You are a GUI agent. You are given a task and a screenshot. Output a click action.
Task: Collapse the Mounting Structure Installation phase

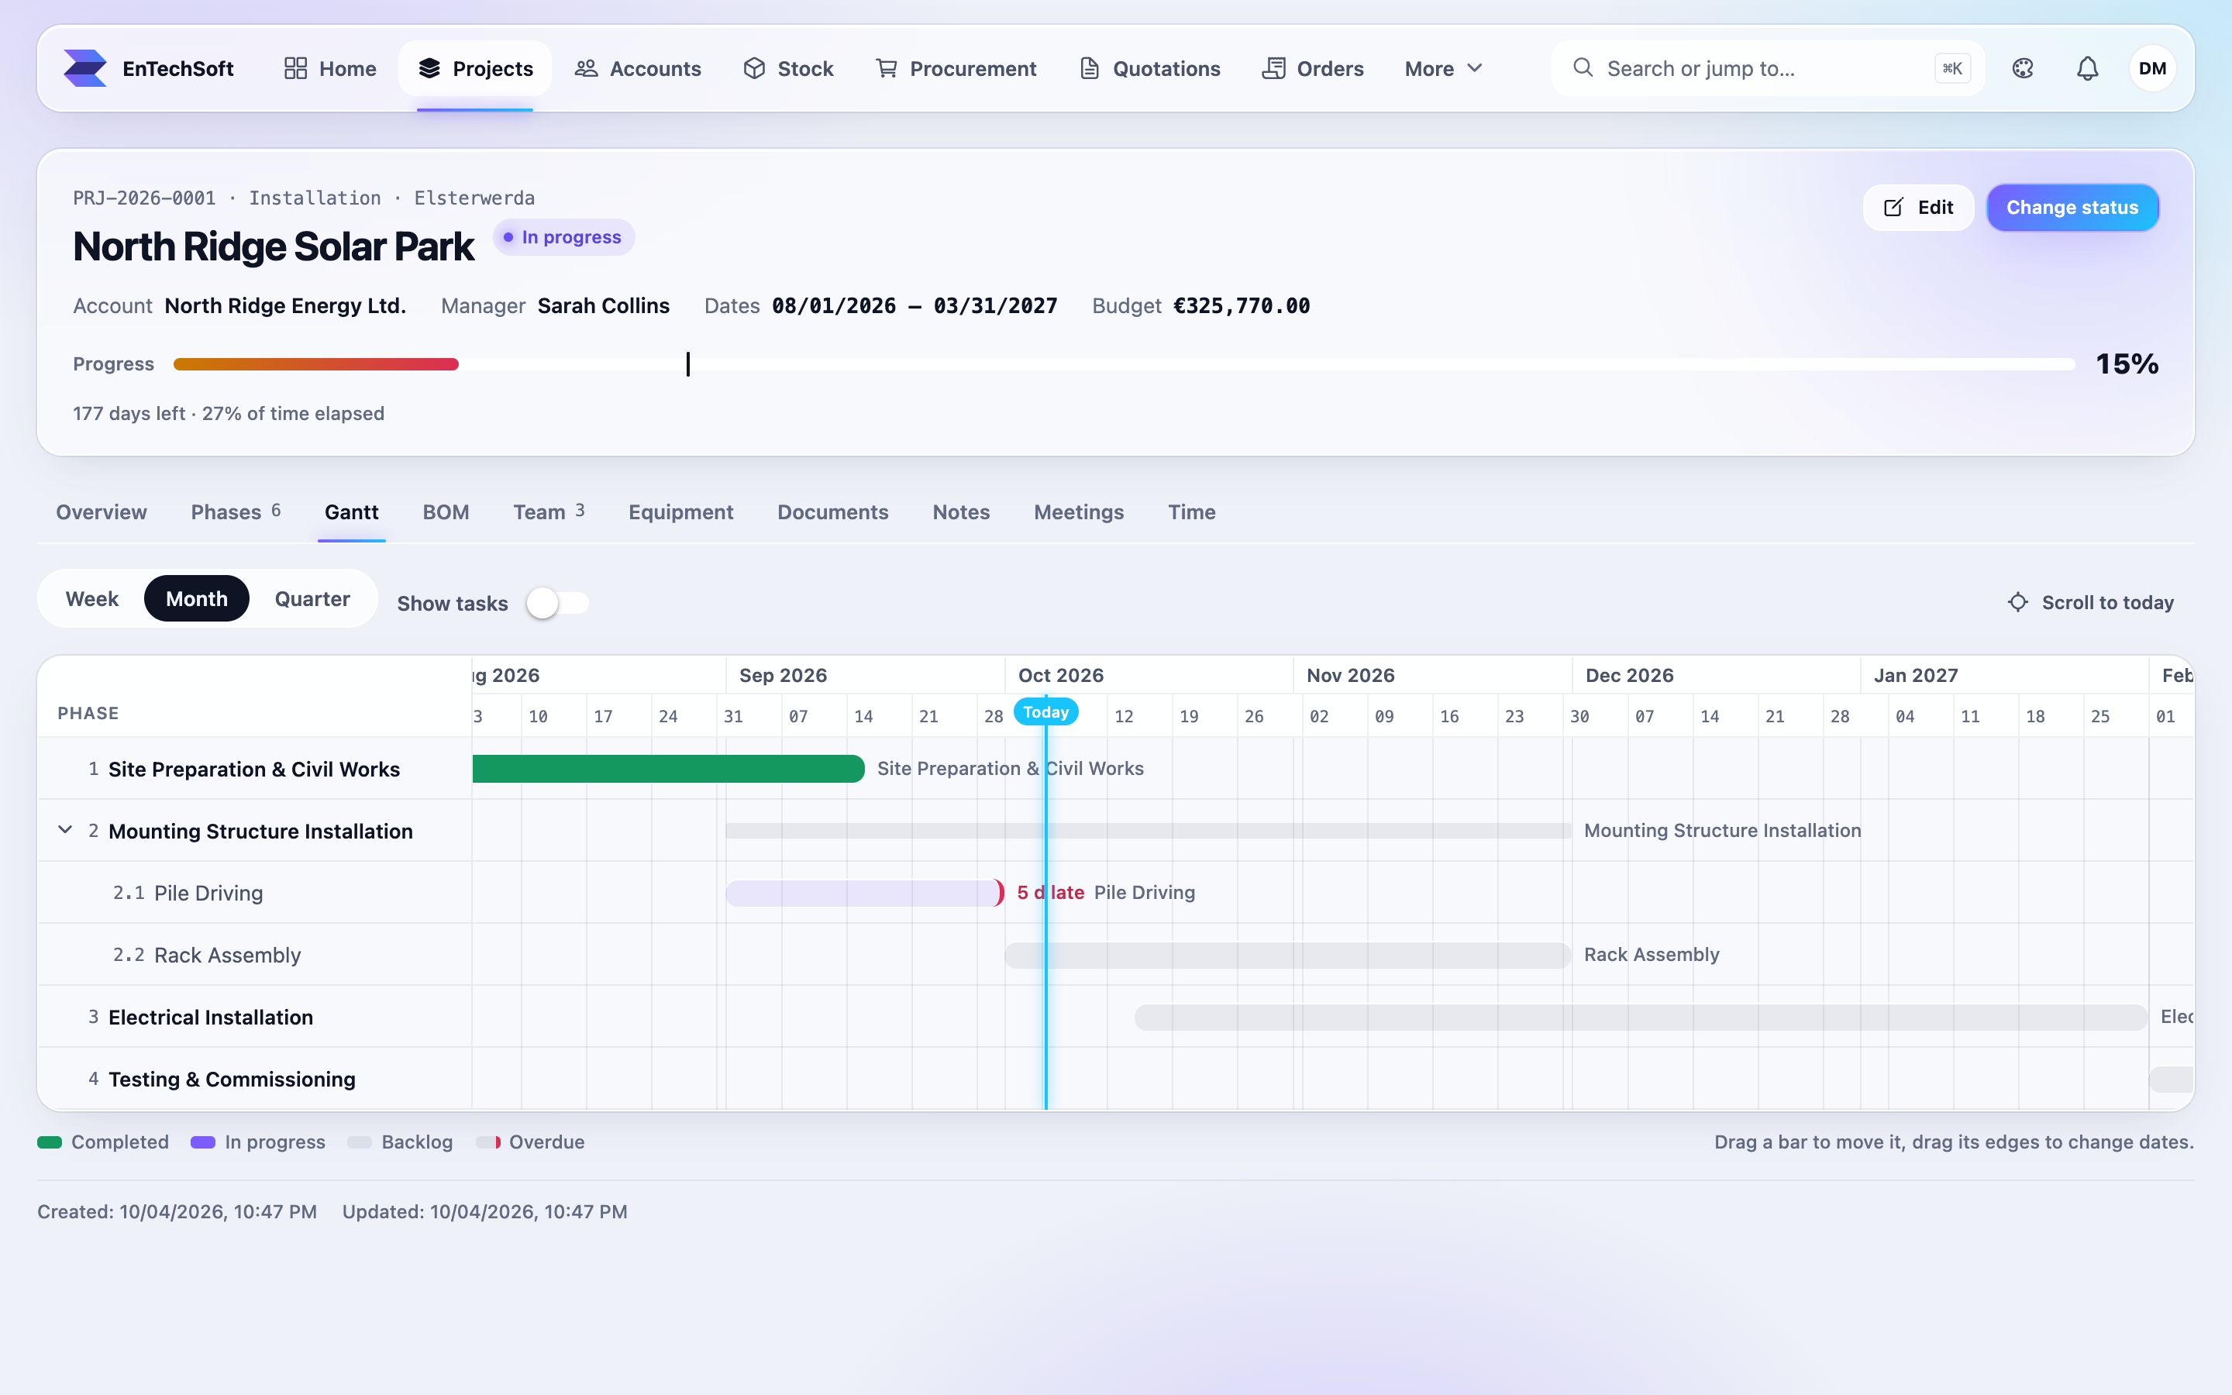(64, 829)
